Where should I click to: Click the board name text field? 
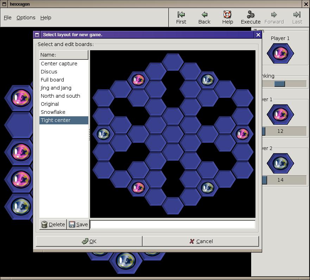click(x=173, y=224)
